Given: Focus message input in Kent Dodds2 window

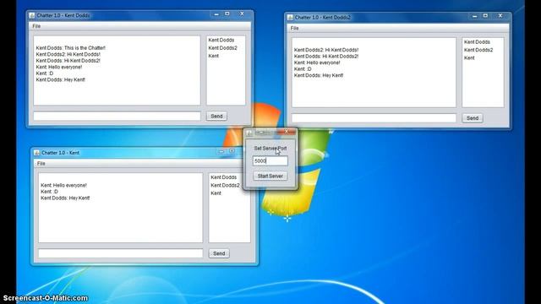Looking at the screenshot, I should click(374, 118).
